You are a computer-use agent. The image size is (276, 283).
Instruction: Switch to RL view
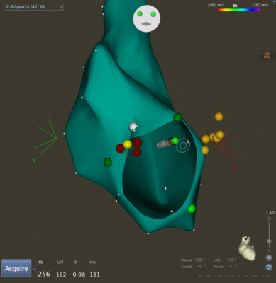point(246,276)
